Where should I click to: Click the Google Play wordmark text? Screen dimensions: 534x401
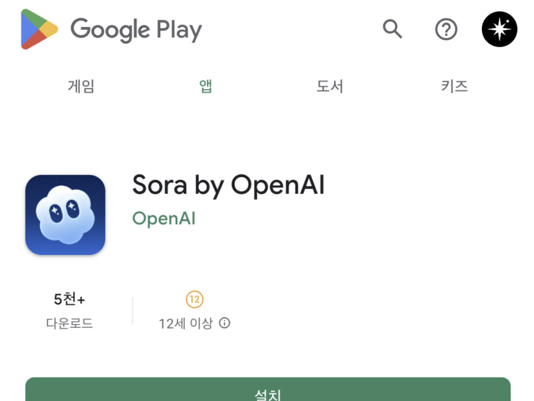point(136,30)
